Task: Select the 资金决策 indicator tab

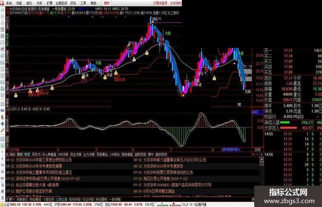Action: click(x=76, y=154)
